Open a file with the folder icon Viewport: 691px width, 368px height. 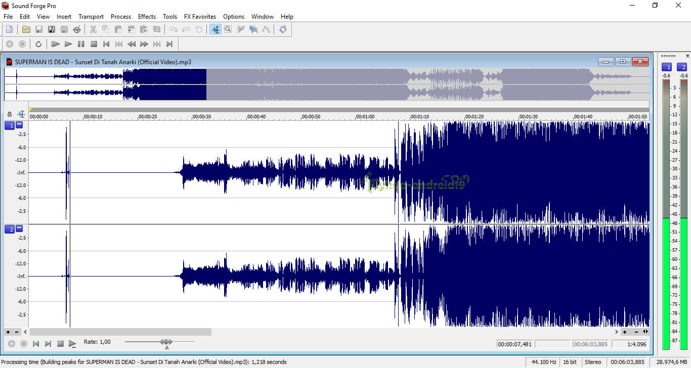point(26,29)
